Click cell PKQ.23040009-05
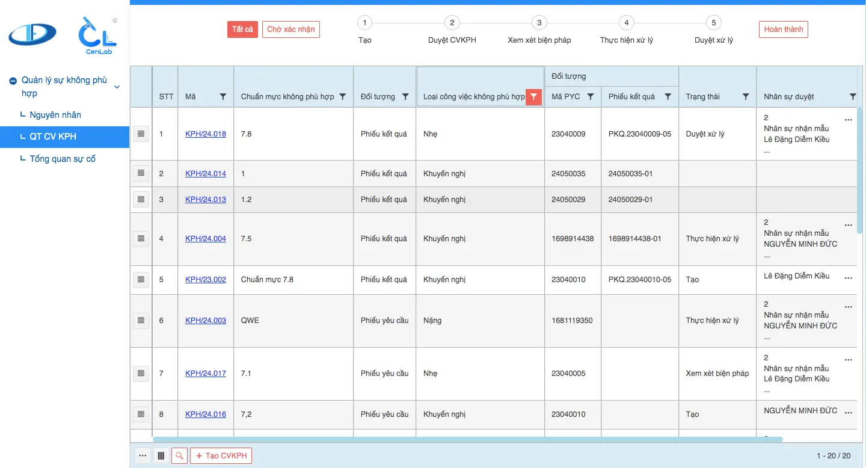The width and height of the screenshot is (866, 468). click(x=640, y=134)
